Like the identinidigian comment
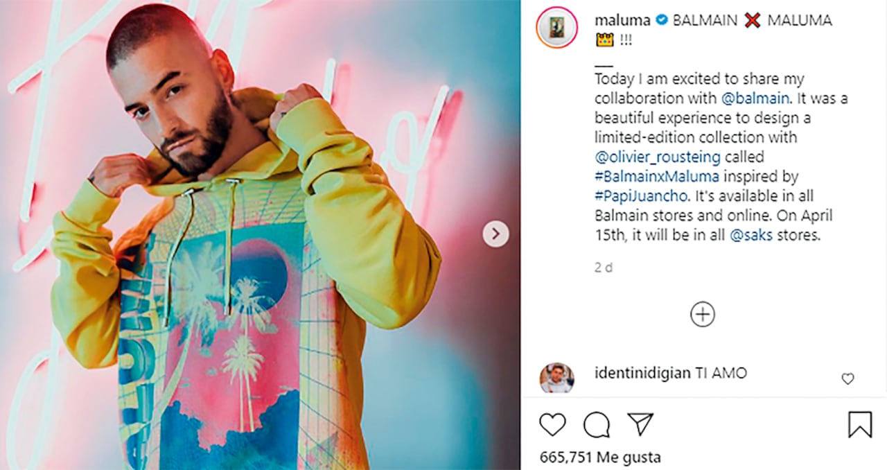 848,378
